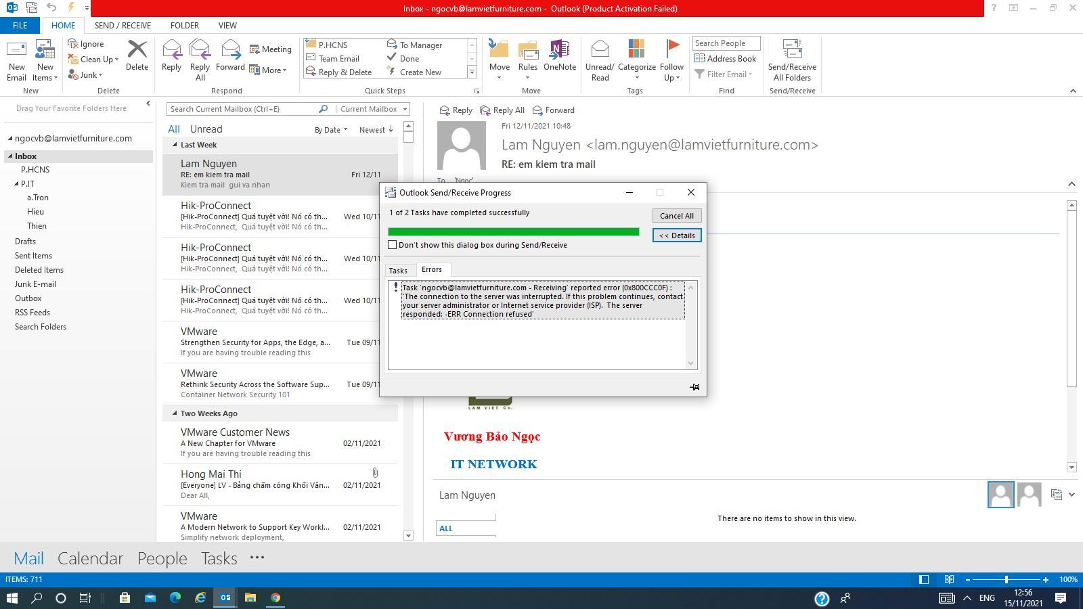This screenshot has width=1083, height=609.
Task: Expand the Quick Steps gallery
Action: [472, 72]
